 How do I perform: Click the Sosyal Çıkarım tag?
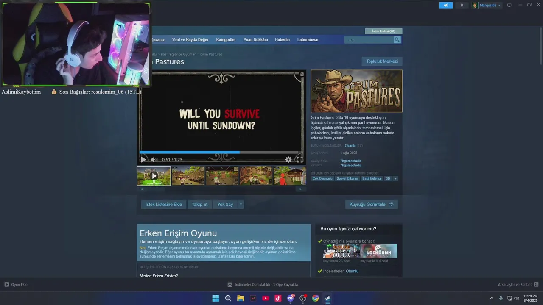pos(347,179)
